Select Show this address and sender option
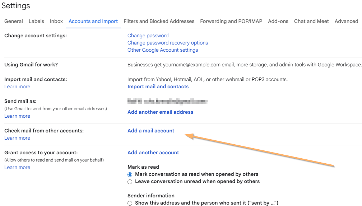This screenshot has width=362, height=206. click(x=130, y=203)
